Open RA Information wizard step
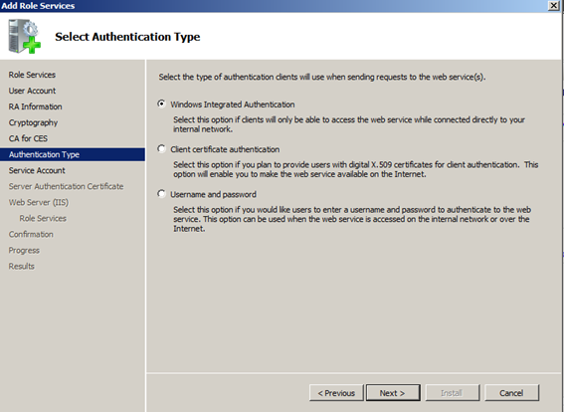This screenshot has width=564, height=412. (35, 106)
